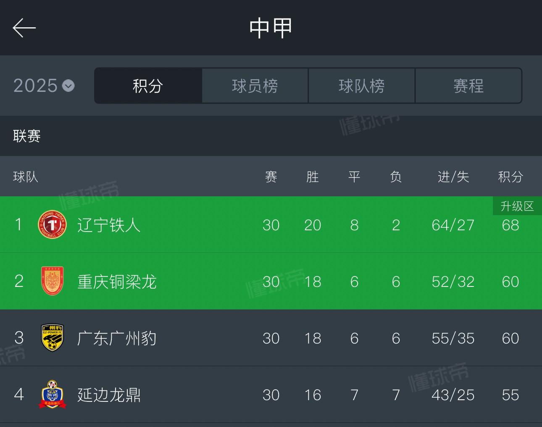The width and height of the screenshot is (542, 427).
Task: Click the 中甲 page title
Action: pyautogui.click(x=271, y=28)
